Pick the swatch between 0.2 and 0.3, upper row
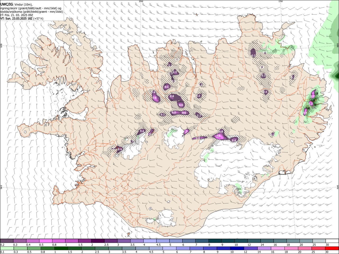 pos(7,241)
